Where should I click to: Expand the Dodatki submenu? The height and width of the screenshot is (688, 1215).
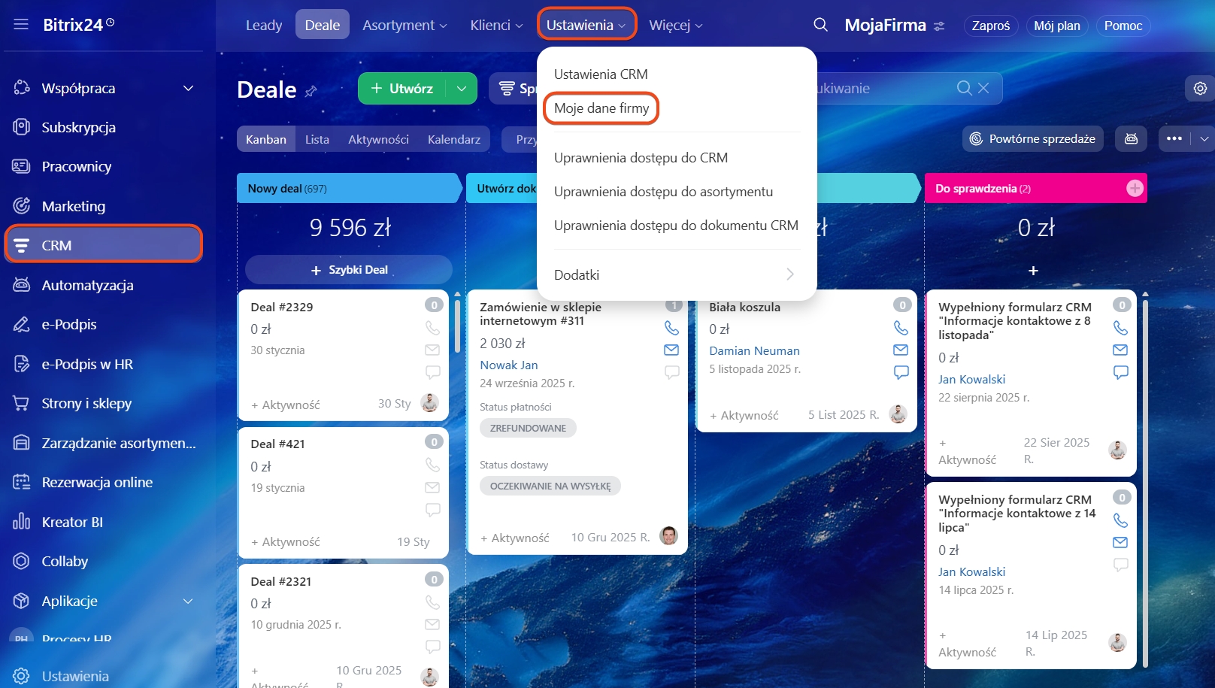click(789, 274)
